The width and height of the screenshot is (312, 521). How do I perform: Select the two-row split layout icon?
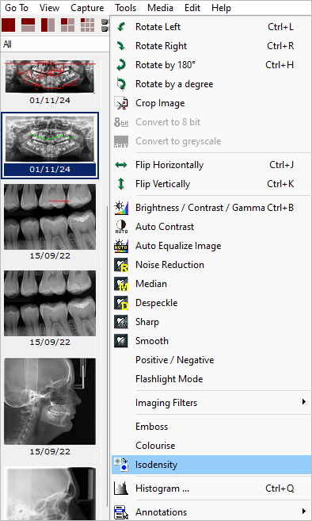point(29,25)
